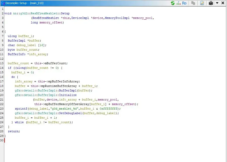
Task: Click the Initialize call on line 20
Action: (68, 95)
